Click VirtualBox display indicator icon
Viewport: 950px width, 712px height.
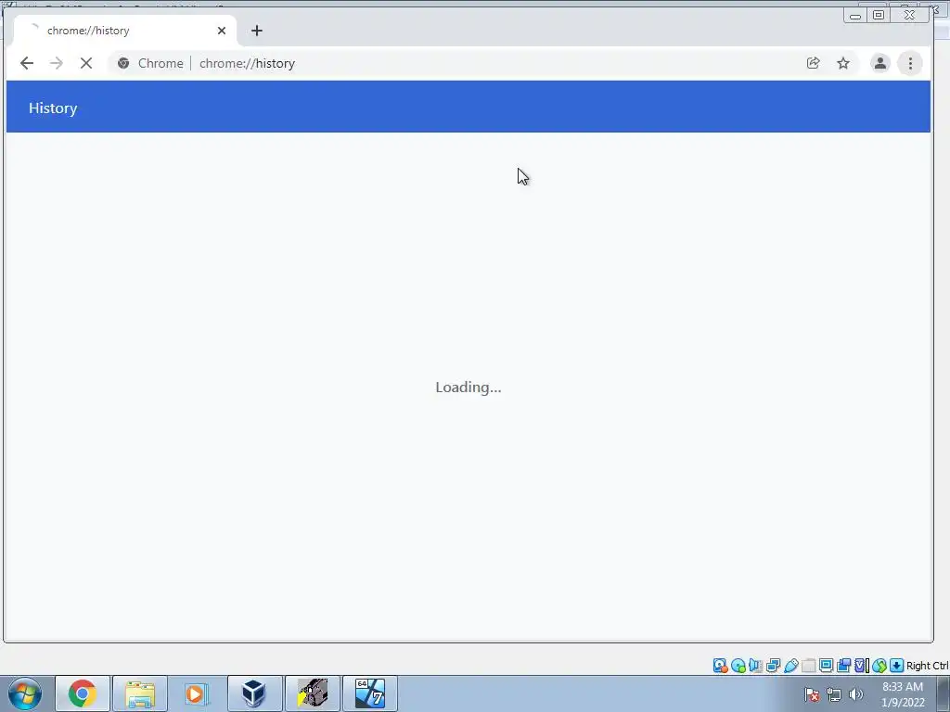[826, 666]
